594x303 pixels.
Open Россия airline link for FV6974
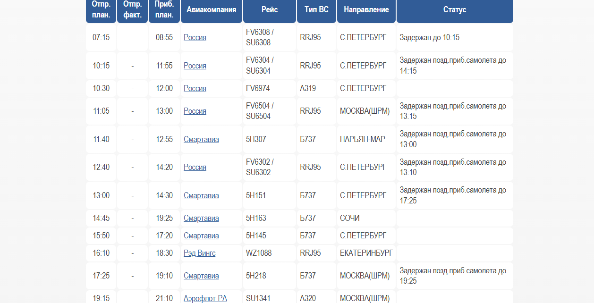[195, 88]
